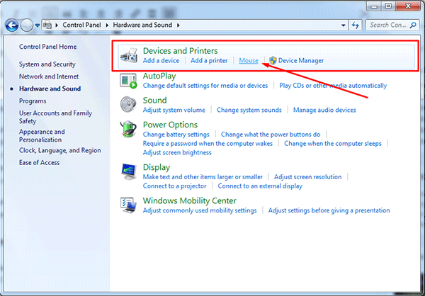
Task: Click Add a device
Action: point(161,60)
